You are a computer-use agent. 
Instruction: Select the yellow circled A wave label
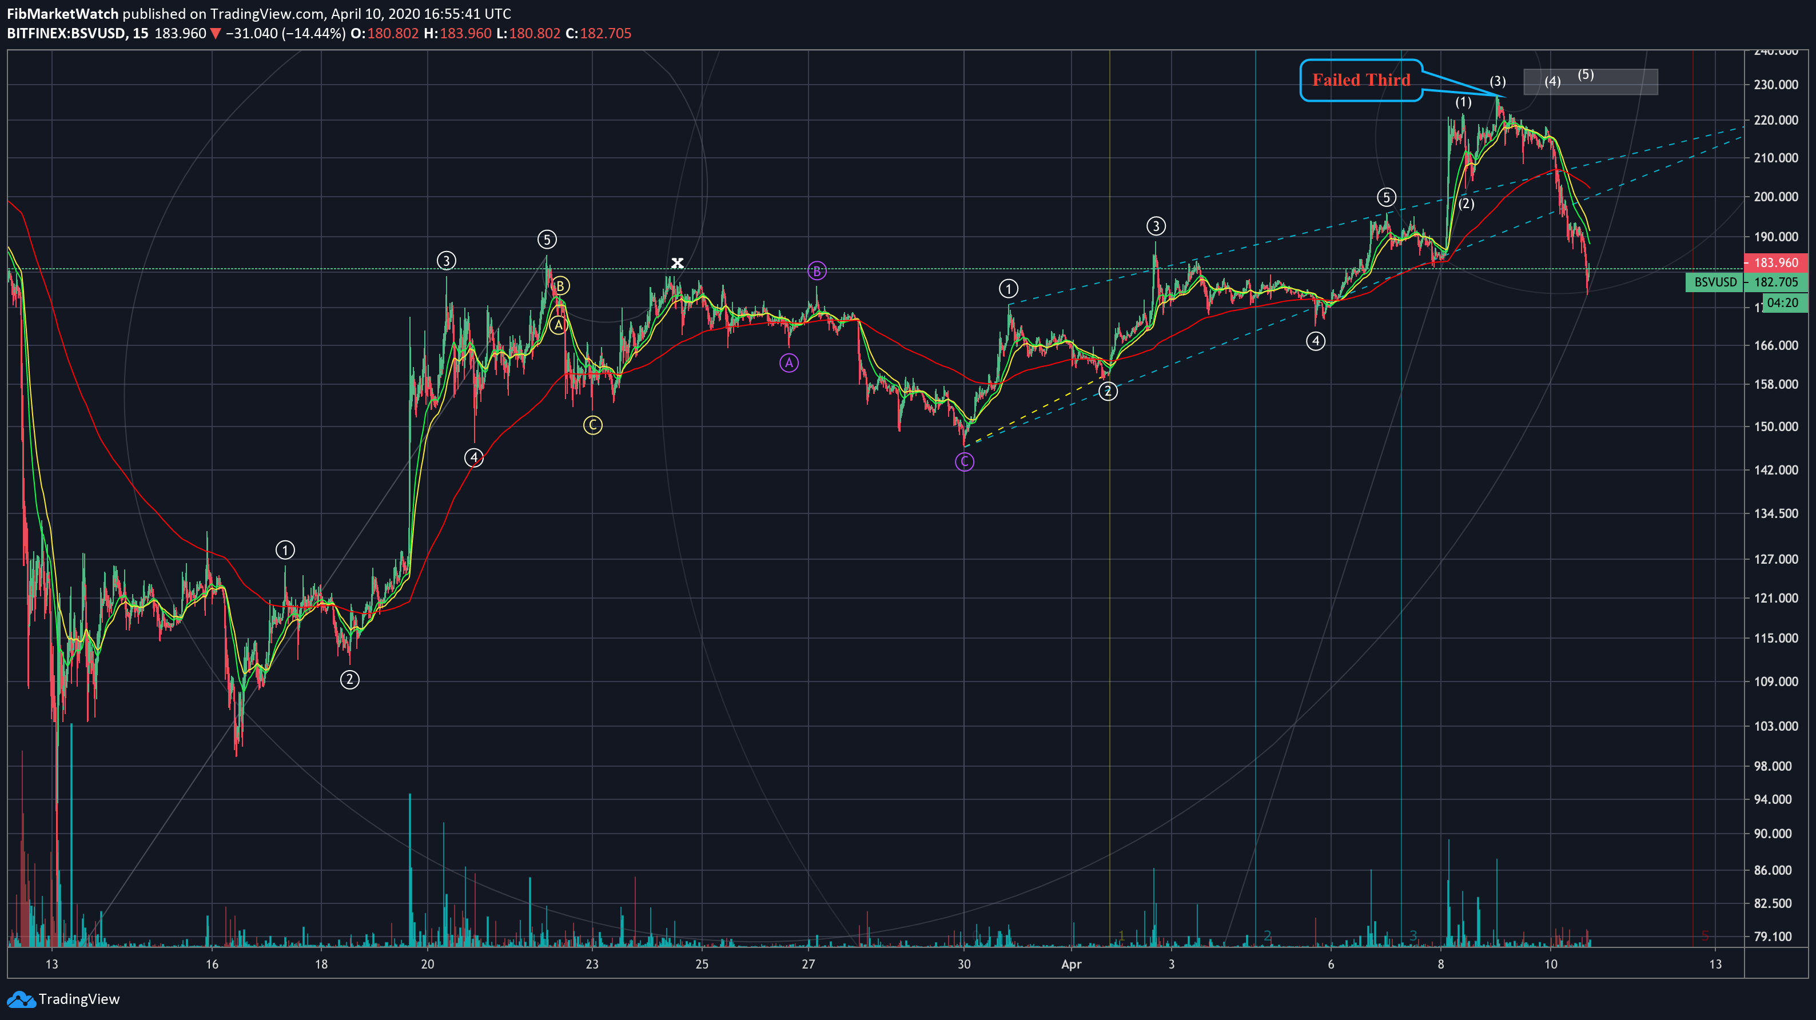(x=558, y=325)
